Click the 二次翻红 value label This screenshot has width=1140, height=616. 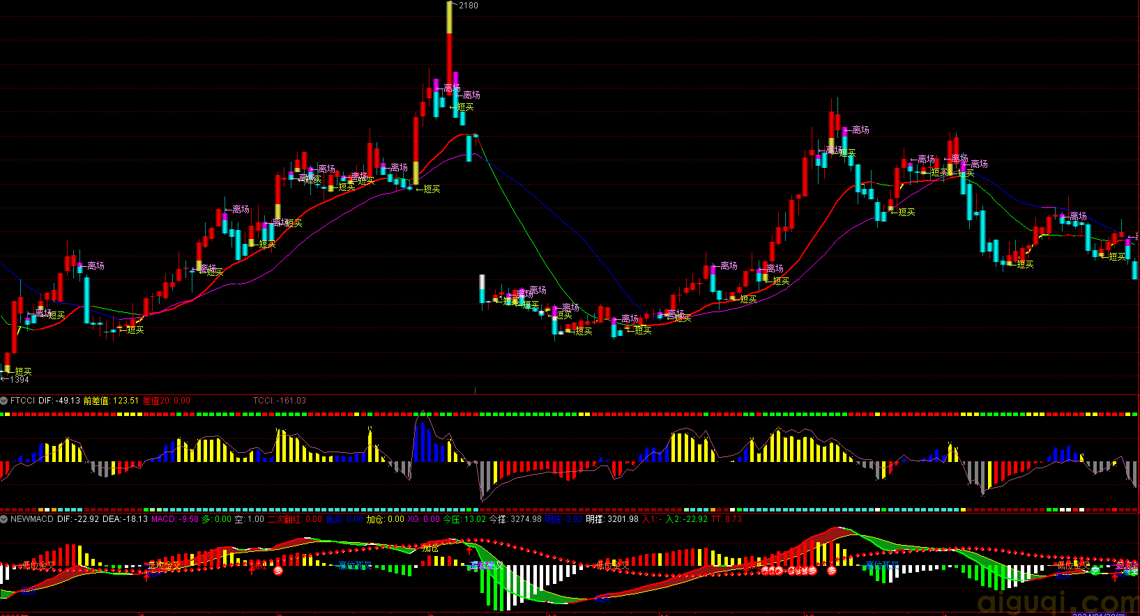(295, 519)
